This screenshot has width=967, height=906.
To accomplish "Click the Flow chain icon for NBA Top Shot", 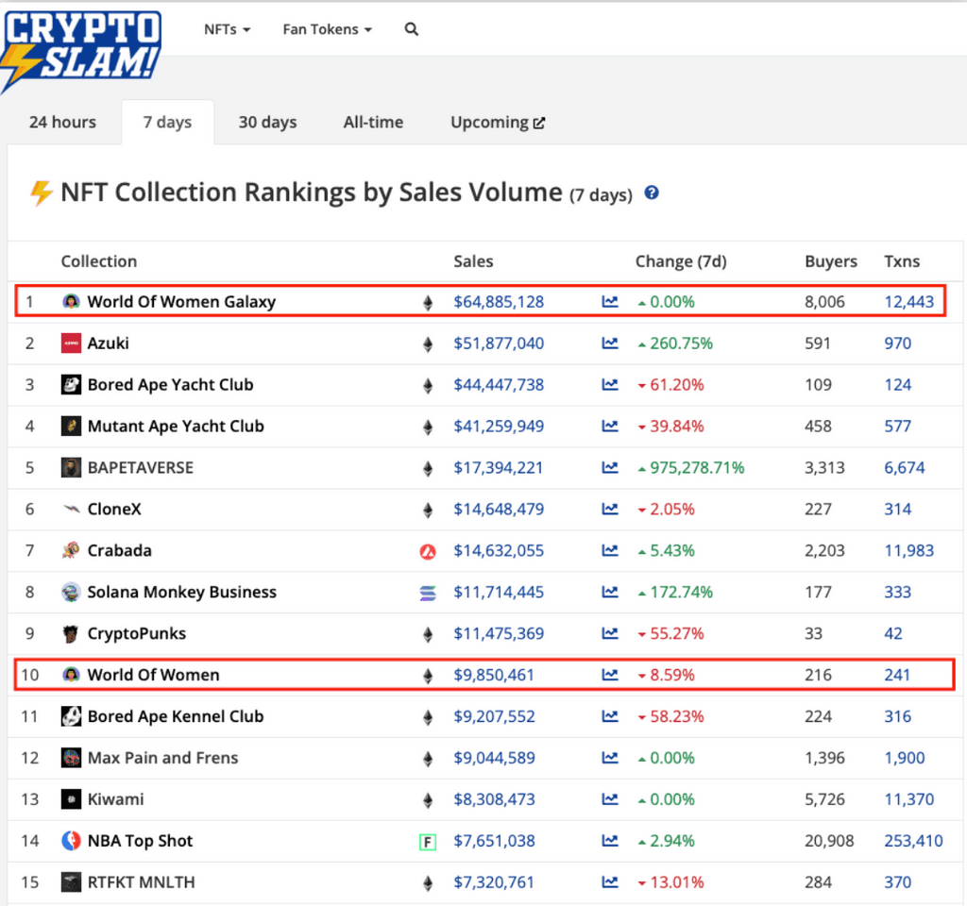I will pyautogui.click(x=428, y=842).
